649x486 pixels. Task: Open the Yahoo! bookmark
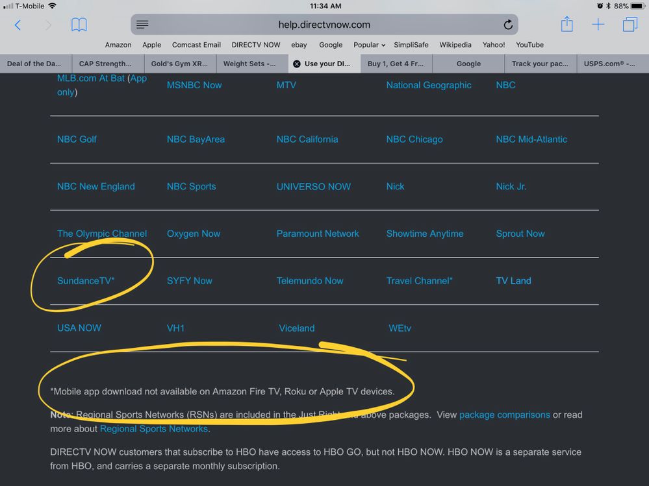pos(493,45)
